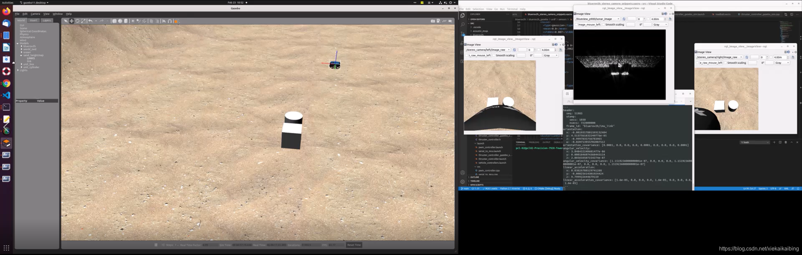This screenshot has height=255, width=802.
Task: Open bash terminal selector dropdown in VS Code
Action: (755, 142)
